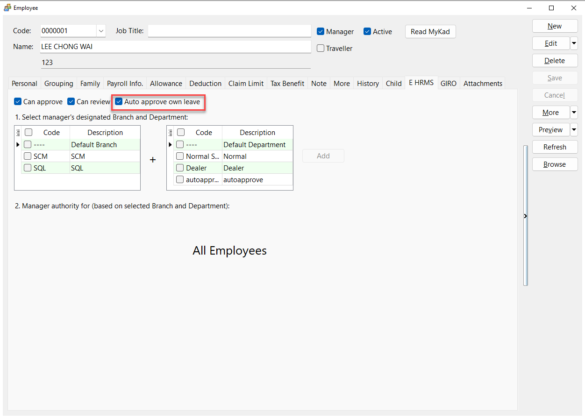
Task: Switch to the Payroll Info. tab
Action: (x=125, y=83)
